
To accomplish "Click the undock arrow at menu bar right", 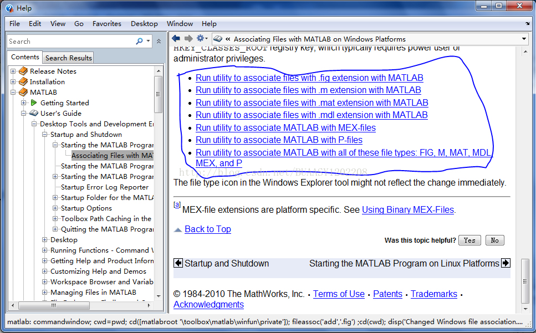I will [528, 24].
